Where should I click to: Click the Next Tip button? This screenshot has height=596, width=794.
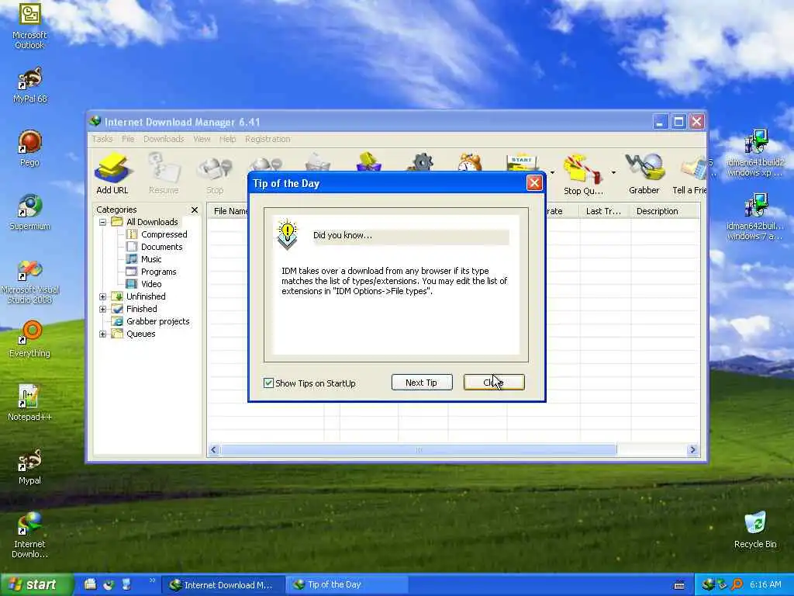(x=421, y=383)
